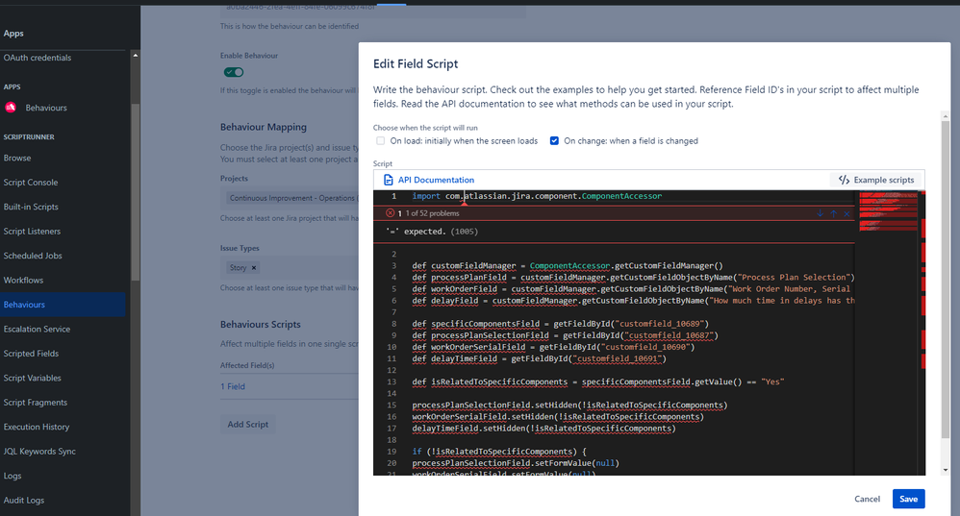
Task: Open Script Listeners
Action: point(32,232)
